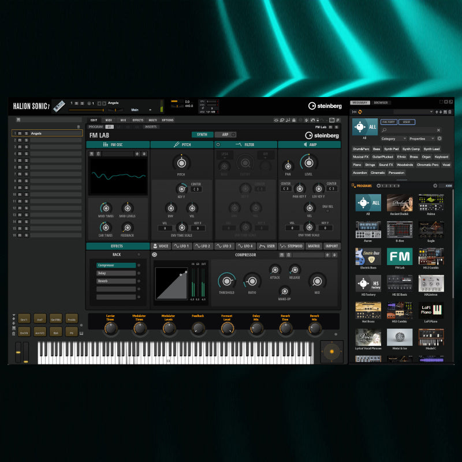Switch to the MIDI page tab
The width and height of the screenshot is (462, 462).
(x=109, y=120)
